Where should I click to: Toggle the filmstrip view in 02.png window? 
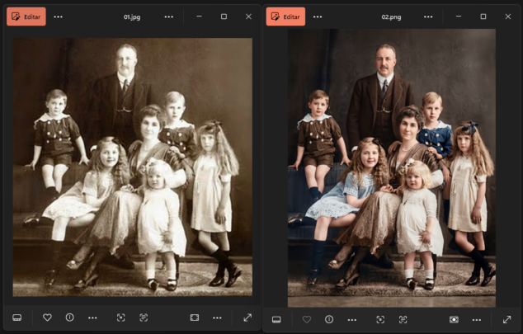click(276, 318)
